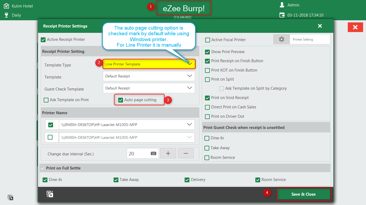The width and height of the screenshot is (366, 205).
Task: Click the on-screen keyboard icon in interval field
Action: 154,153
